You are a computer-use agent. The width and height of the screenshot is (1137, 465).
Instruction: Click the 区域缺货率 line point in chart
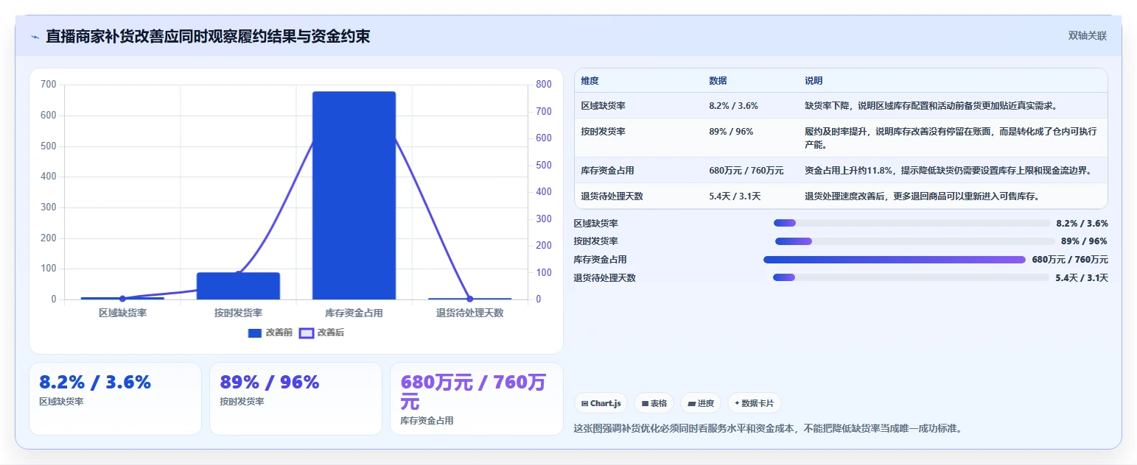(122, 299)
